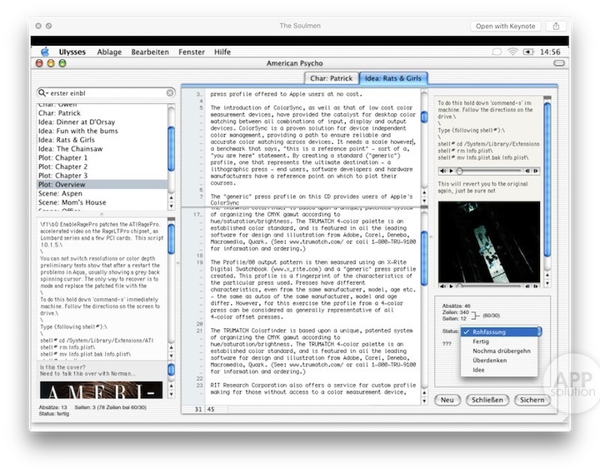Open the Bearbeiten menu
This screenshot has height=473, width=600.
tap(150, 52)
